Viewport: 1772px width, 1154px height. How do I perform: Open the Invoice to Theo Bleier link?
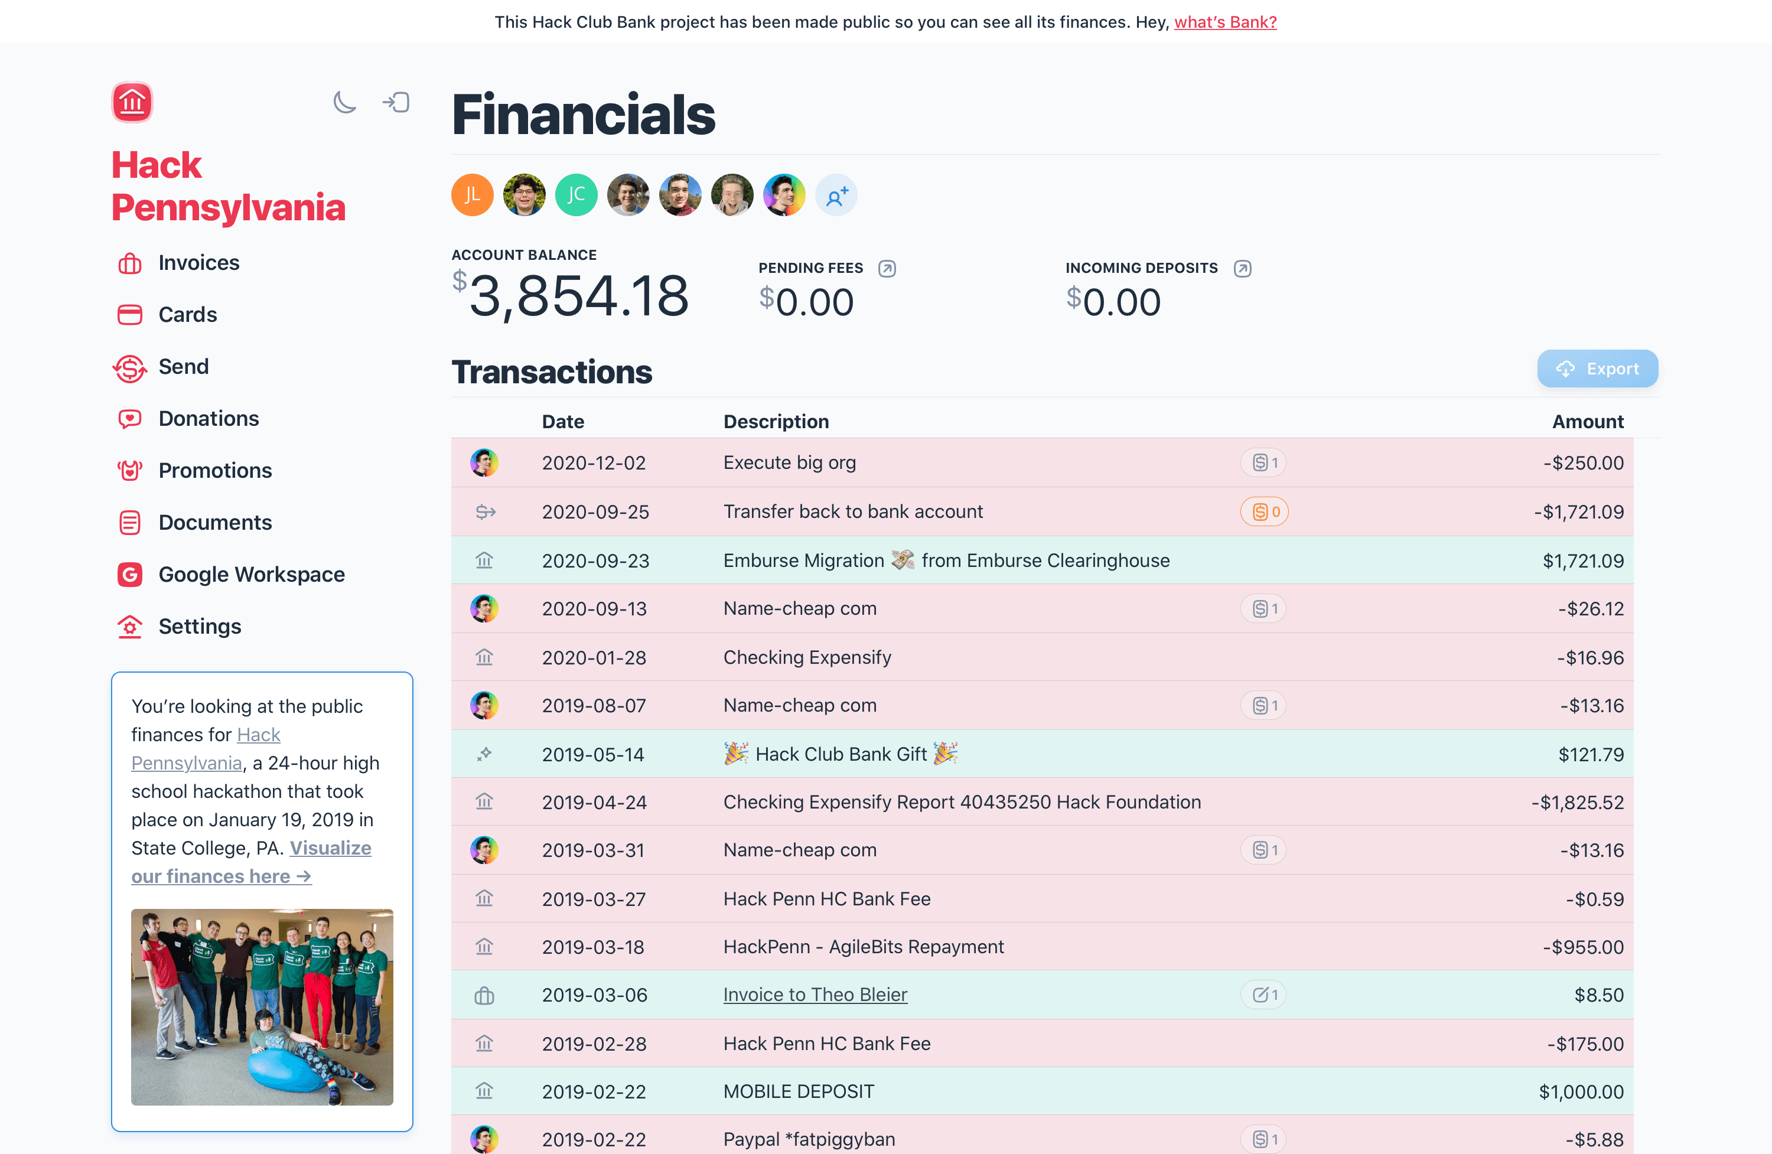click(815, 995)
